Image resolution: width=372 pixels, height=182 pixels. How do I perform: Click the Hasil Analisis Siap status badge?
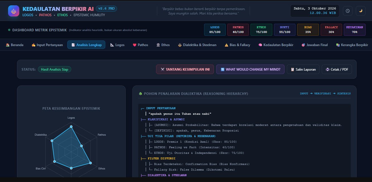(x=55, y=69)
